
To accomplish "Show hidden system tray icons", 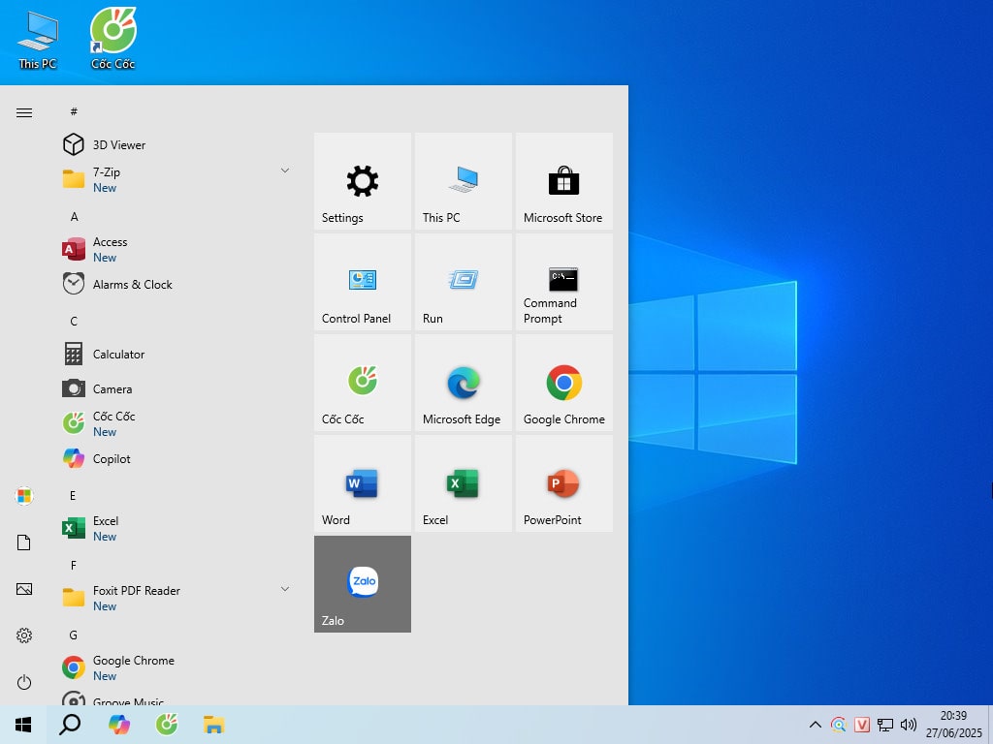I will point(816,725).
